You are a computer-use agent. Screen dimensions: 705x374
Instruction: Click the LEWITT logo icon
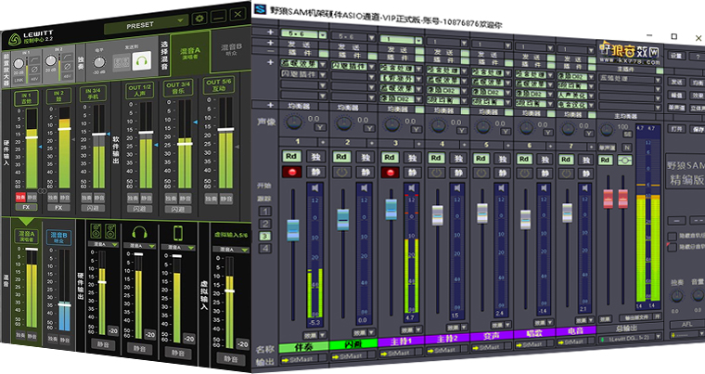[15, 40]
